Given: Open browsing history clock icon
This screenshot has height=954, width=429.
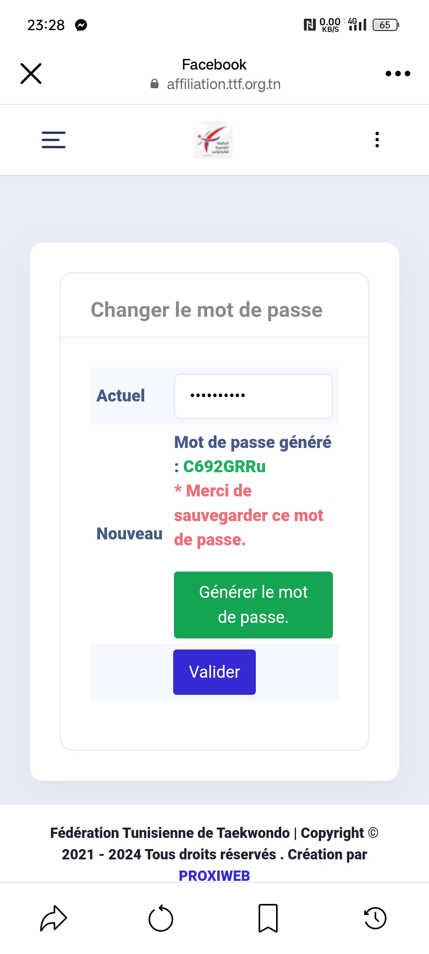Looking at the screenshot, I should (375, 918).
